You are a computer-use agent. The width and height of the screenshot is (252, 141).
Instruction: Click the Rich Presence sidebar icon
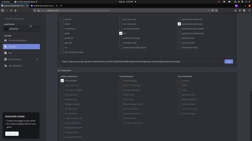[6, 59]
